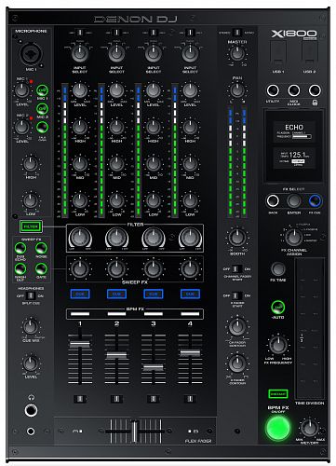Click the Flex Fader crossfader handle

pos(134,431)
